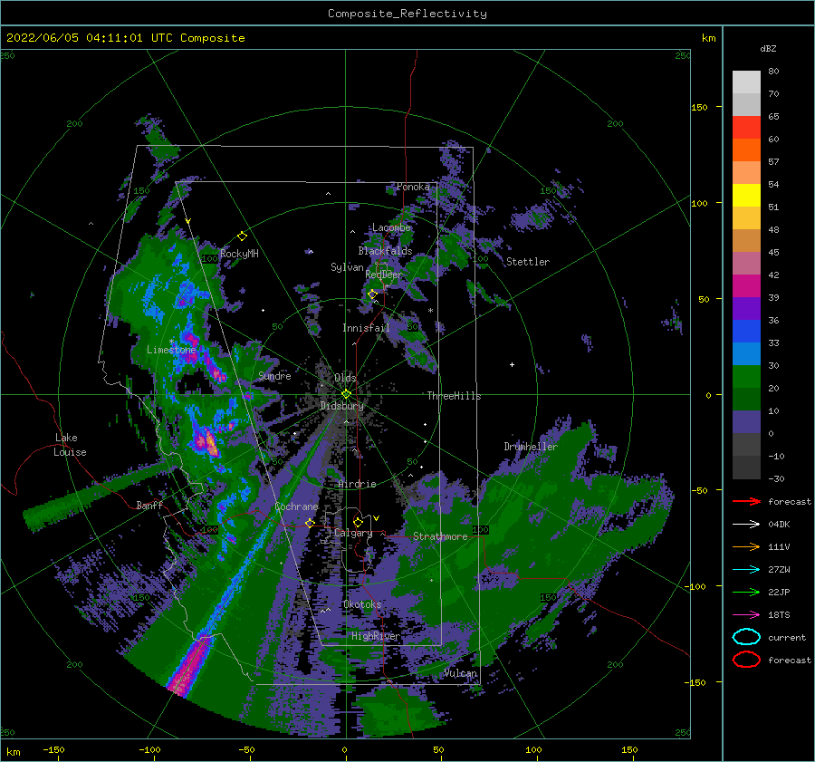Click the dark orange 57–60 dBZ swatch
815x762 pixels.
746,150
